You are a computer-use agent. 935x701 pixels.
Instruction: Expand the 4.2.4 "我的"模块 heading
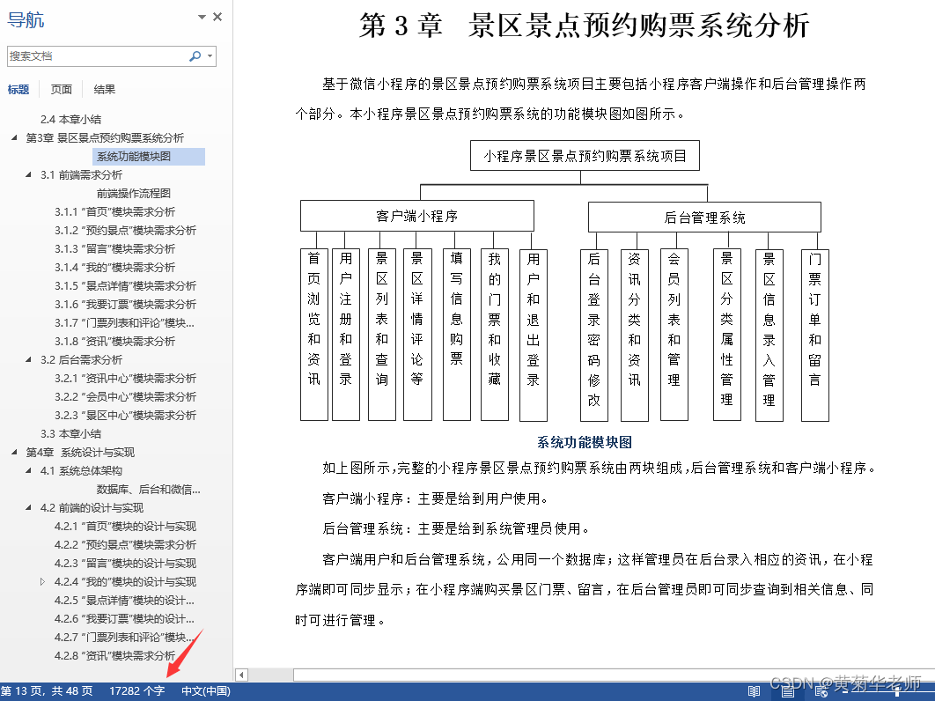[42, 582]
